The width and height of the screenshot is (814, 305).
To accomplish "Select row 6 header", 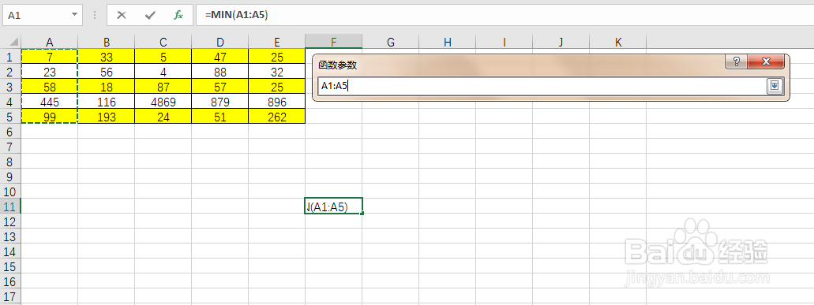I will pyautogui.click(x=10, y=132).
